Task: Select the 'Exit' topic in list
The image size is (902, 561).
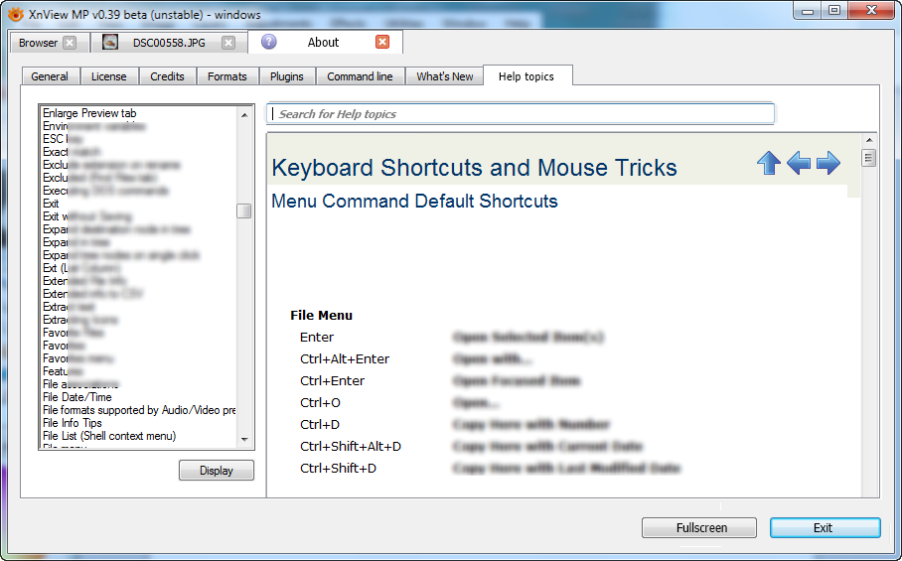Action: tap(51, 204)
